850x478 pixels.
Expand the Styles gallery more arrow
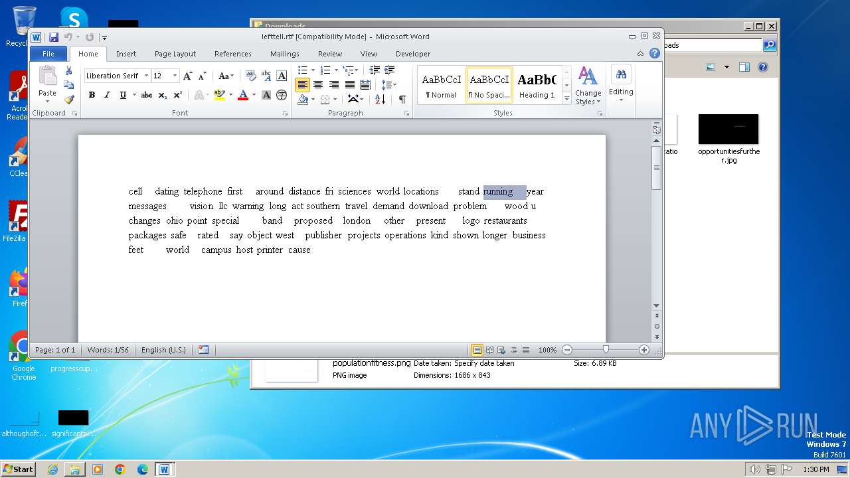[x=566, y=98]
